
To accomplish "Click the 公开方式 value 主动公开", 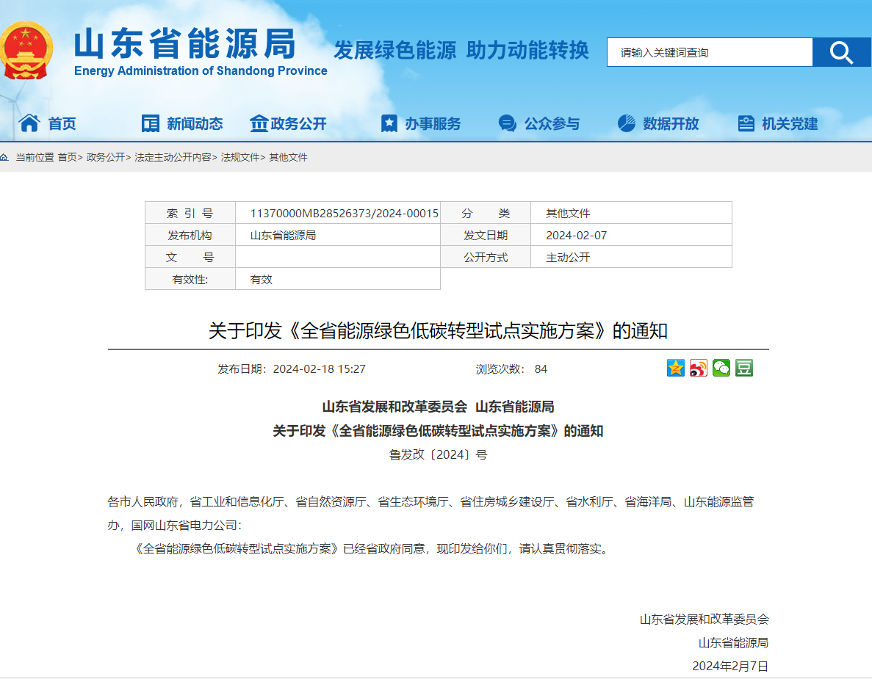I will pos(568,258).
